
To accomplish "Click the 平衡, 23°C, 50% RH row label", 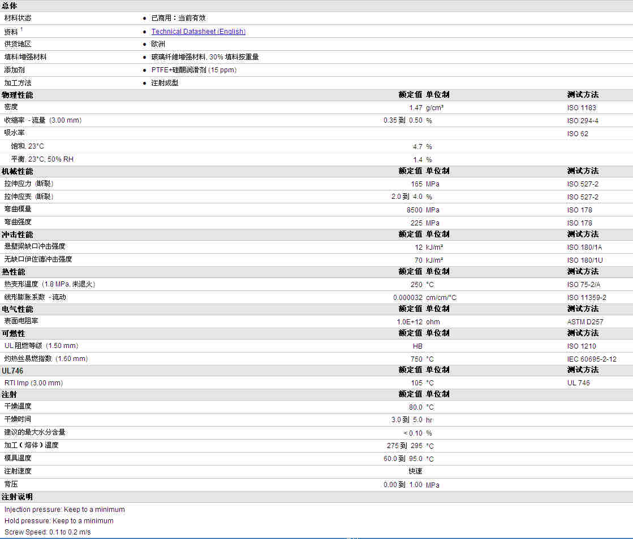I will pos(42,159).
